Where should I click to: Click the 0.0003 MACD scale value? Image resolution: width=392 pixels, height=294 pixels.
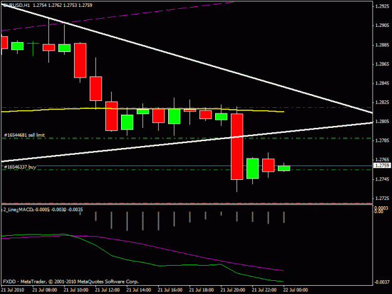click(381, 208)
